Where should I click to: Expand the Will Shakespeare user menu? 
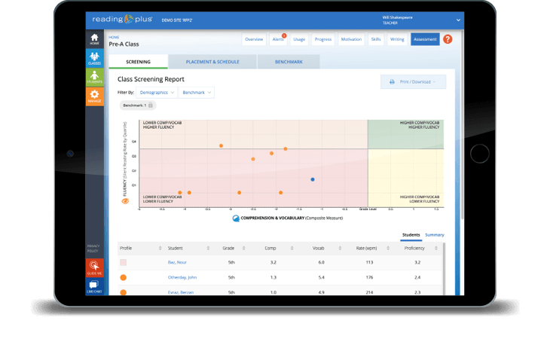(x=457, y=20)
